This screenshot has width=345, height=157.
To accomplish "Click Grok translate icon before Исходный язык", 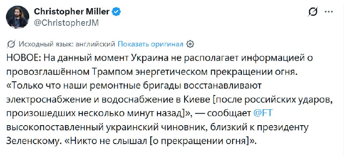I will point(11,44).
